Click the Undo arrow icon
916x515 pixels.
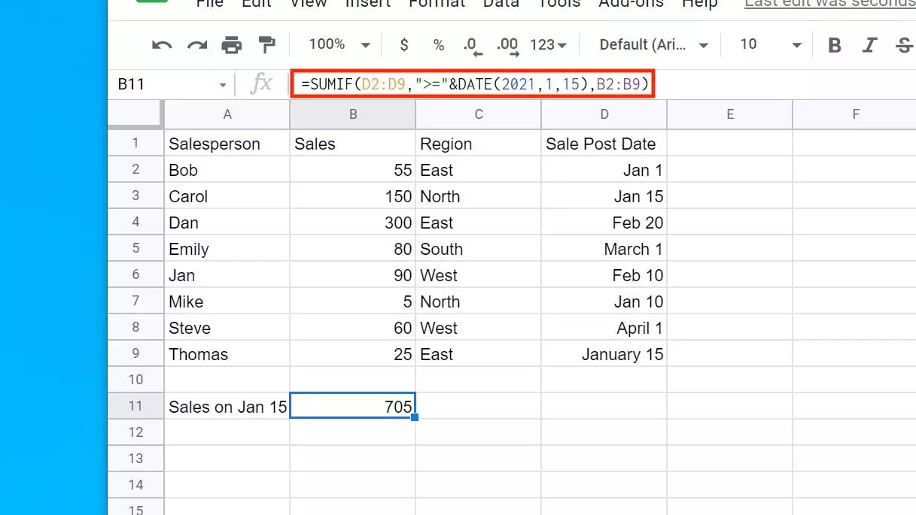click(162, 45)
